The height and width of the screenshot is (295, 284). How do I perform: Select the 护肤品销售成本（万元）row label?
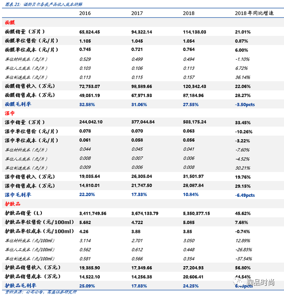click(32, 276)
